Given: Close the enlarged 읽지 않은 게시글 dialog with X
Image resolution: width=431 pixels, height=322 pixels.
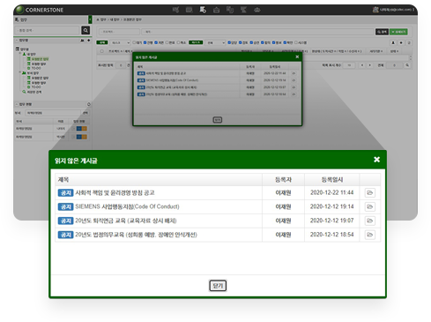Looking at the screenshot, I should pos(376,160).
